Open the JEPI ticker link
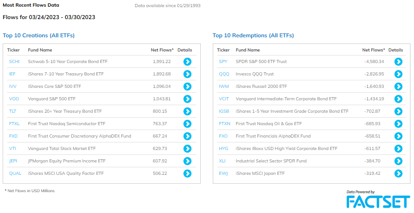The image size is (414, 213). (x=13, y=161)
